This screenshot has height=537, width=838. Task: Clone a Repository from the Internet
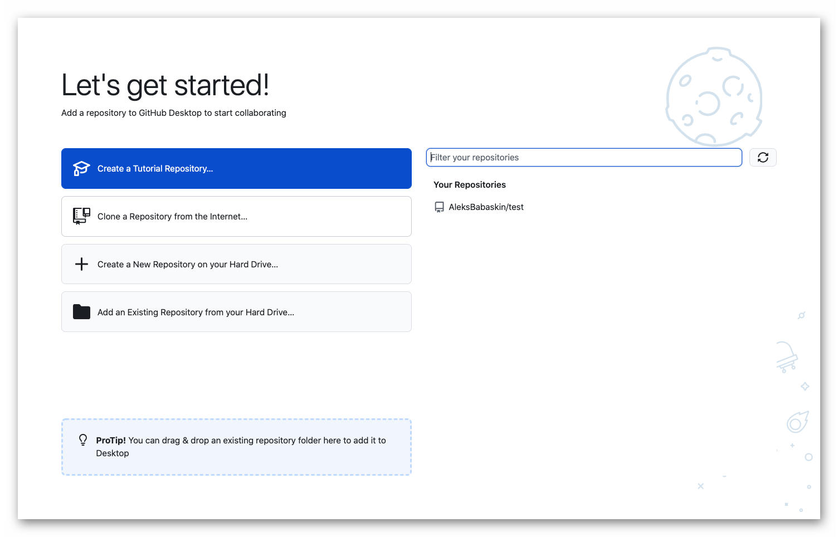coord(236,216)
